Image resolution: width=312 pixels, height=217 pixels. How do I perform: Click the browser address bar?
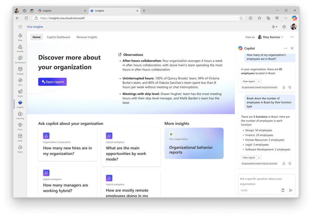[x=138, y=18]
